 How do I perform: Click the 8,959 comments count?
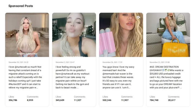[x=30, y=100]
